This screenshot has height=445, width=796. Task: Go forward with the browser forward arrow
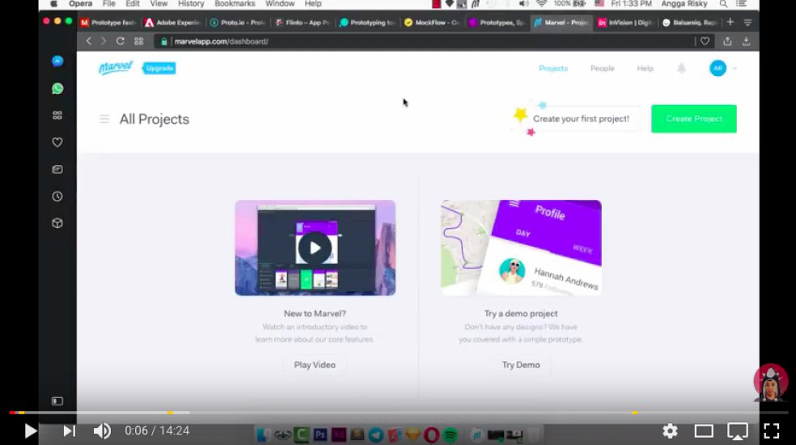tap(104, 41)
